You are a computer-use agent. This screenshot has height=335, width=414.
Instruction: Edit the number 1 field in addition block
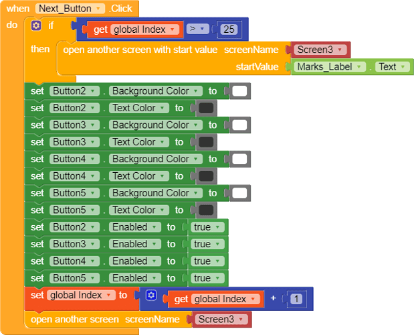[x=296, y=299]
